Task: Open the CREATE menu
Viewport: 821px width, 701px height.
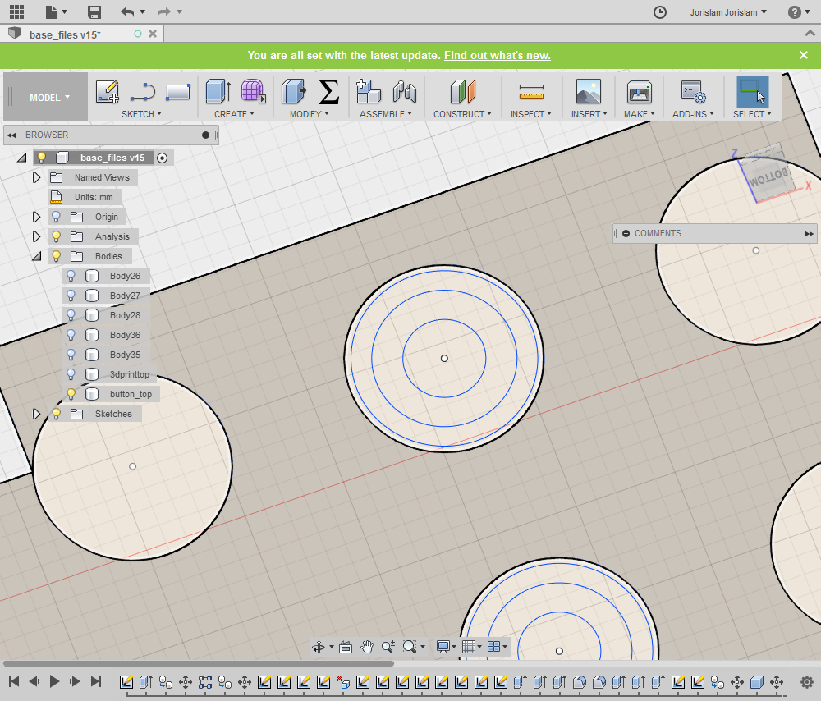Action: pyautogui.click(x=234, y=113)
